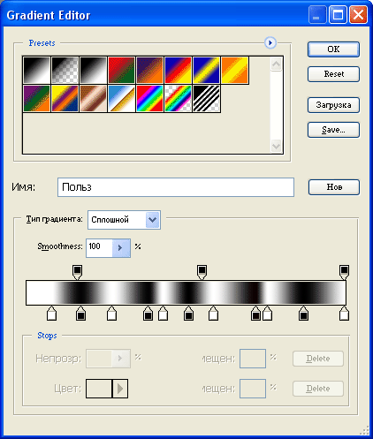Click the Нов new gradient button

tap(334, 187)
